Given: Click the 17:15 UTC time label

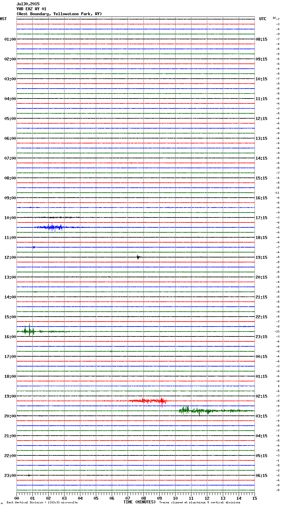Looking at the screenshot, I should point(261,218).
